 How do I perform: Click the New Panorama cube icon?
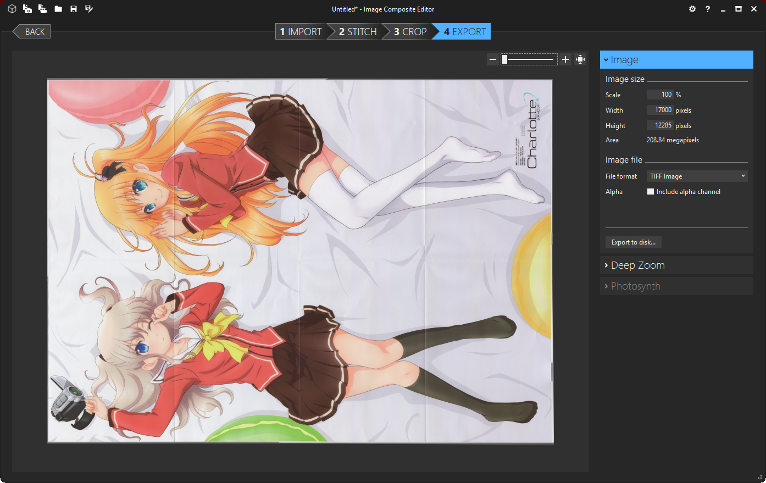pyautogui.click(x=12, y=9)
